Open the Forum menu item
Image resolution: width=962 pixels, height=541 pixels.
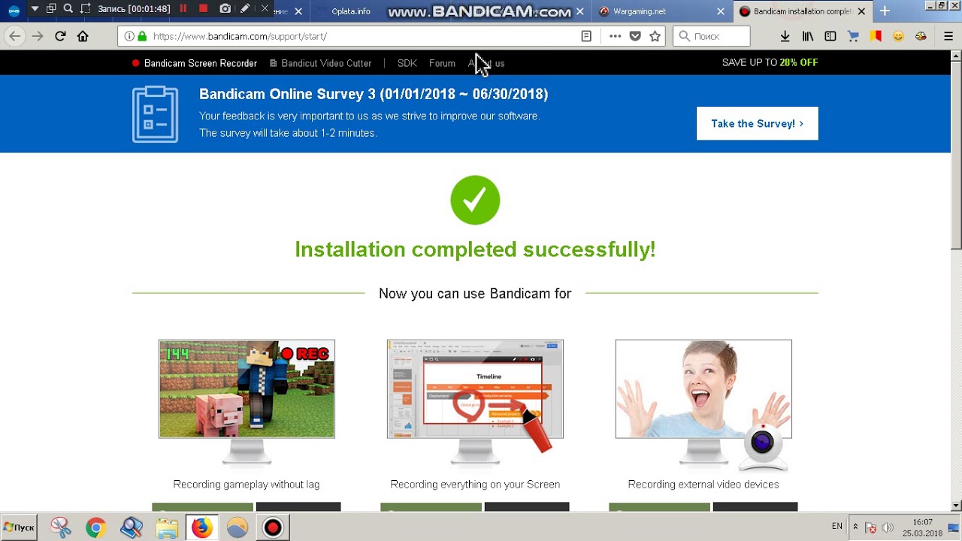click(442, 63)
